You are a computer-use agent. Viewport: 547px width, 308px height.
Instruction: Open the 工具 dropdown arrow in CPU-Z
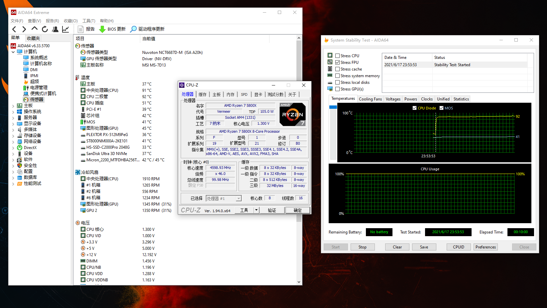(256, 210)
